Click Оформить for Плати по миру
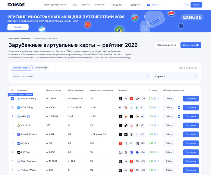Image resolution: width=211 pixels, height=175 pixels. click(x=191, y=99)
